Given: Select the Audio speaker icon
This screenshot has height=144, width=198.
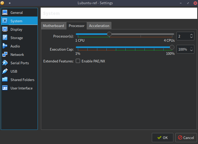Looking at the screenshot, I should pos(5,46).
